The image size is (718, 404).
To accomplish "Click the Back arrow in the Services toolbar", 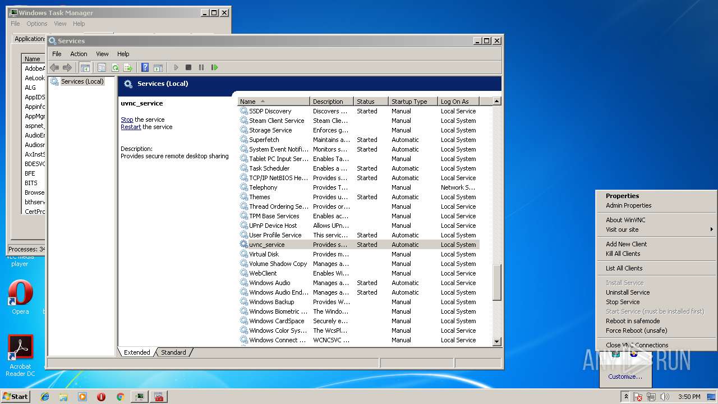I will click(x=54, y=67).
